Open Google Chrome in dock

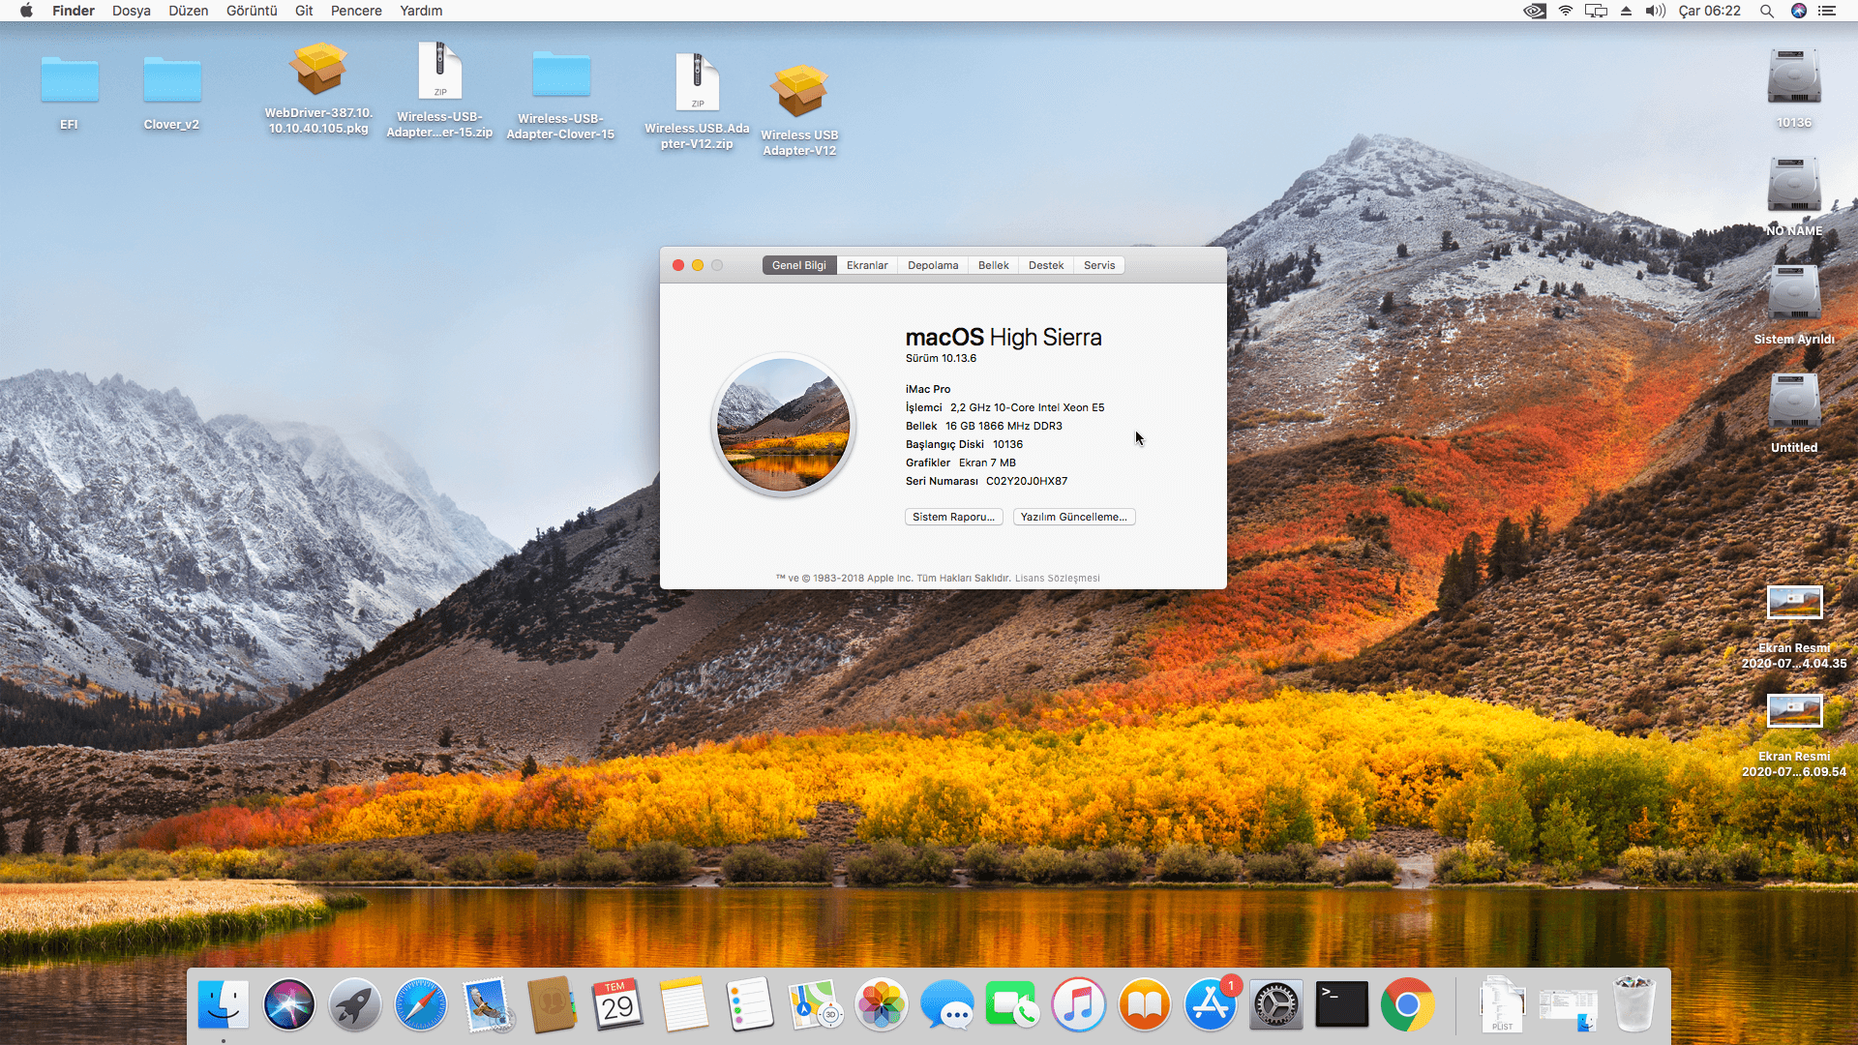pos(1407,1005)
